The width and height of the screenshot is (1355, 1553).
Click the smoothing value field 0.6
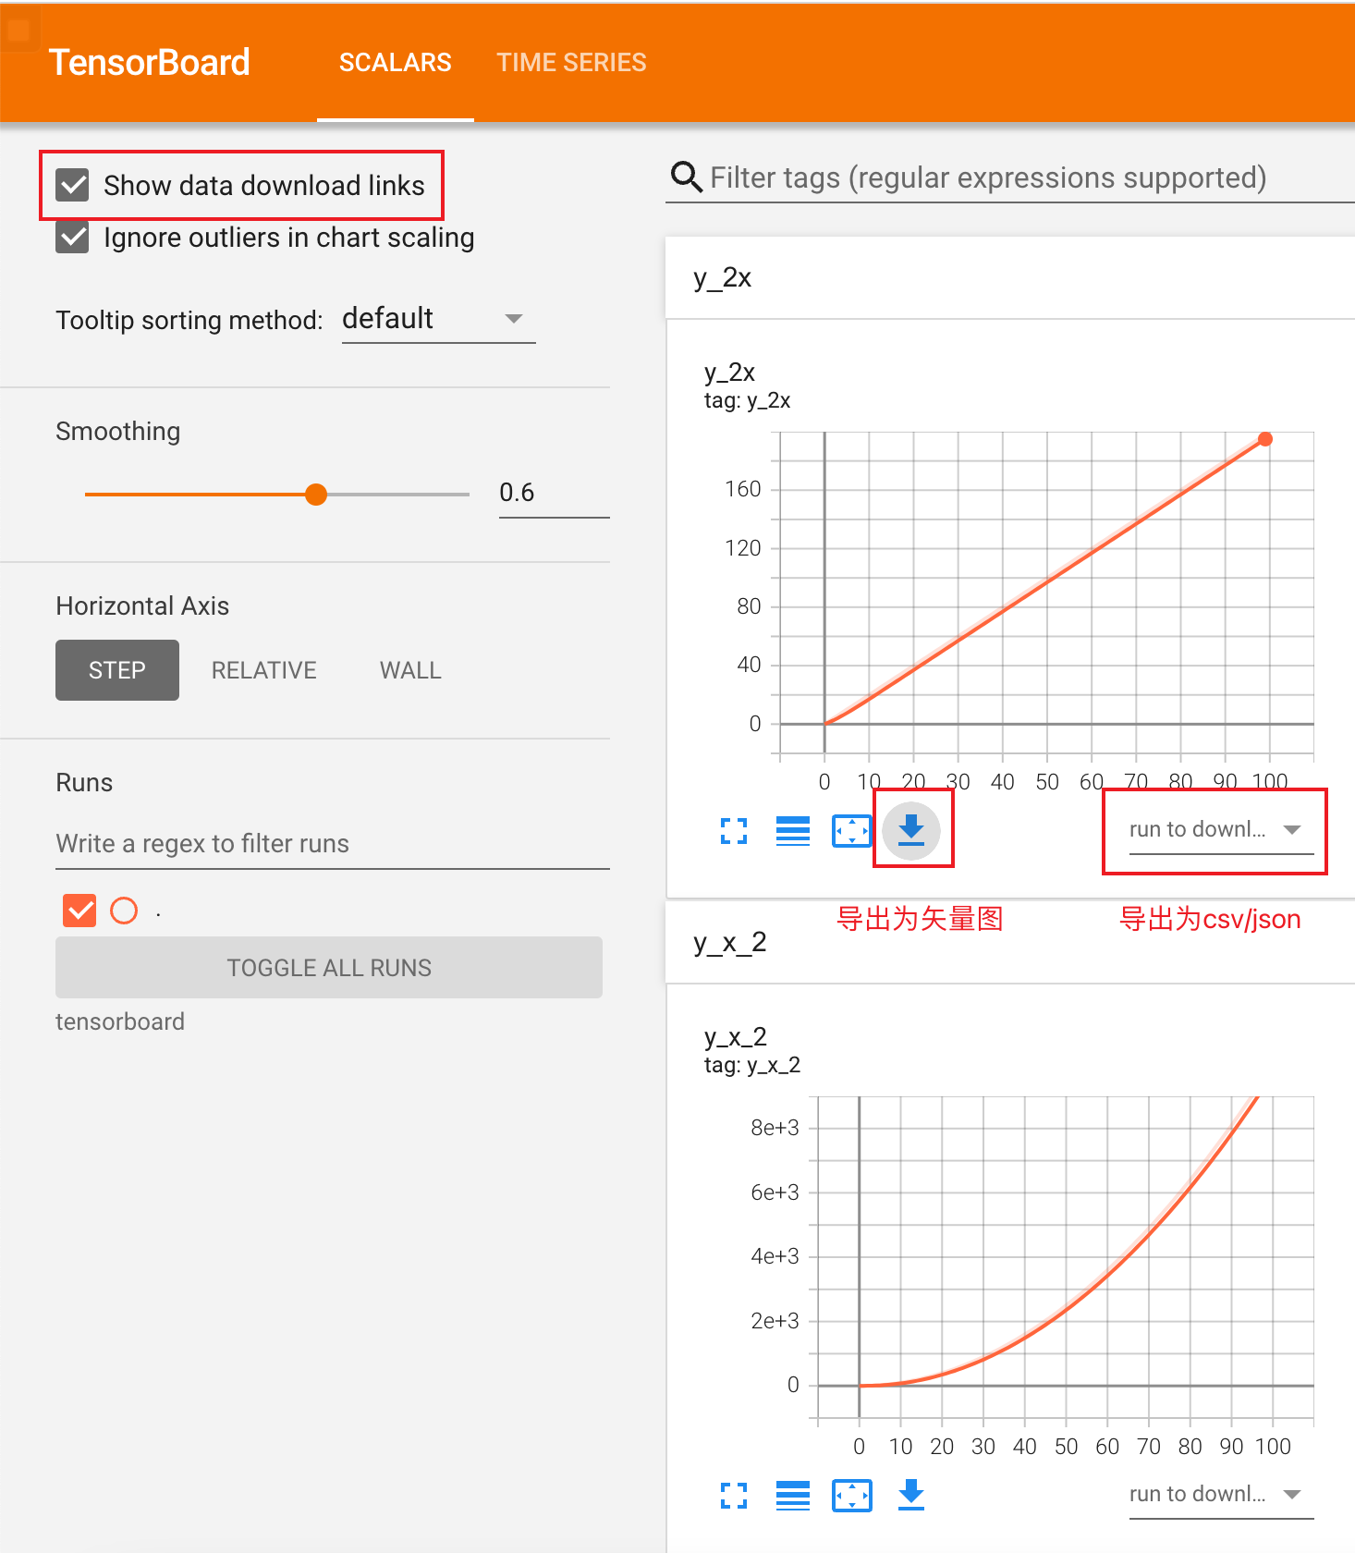pos(555,493)
